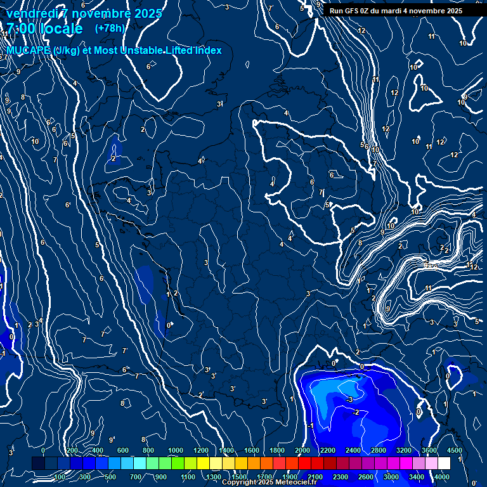Viewport: 487px width, 487px height.
Task: Click the legend label '800'
Action: point(148,450)
